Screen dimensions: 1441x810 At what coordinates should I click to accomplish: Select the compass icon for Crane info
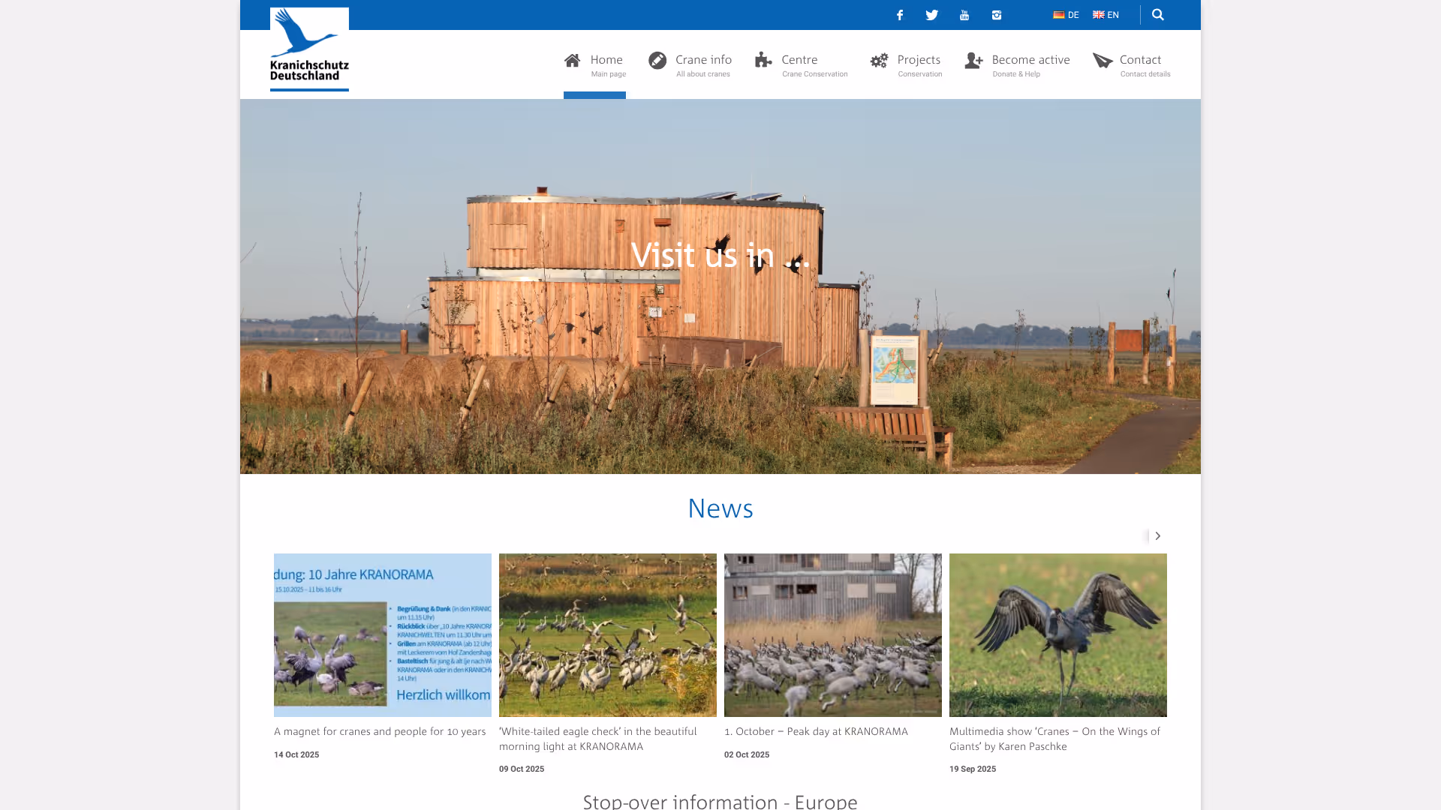click(657, 60)
